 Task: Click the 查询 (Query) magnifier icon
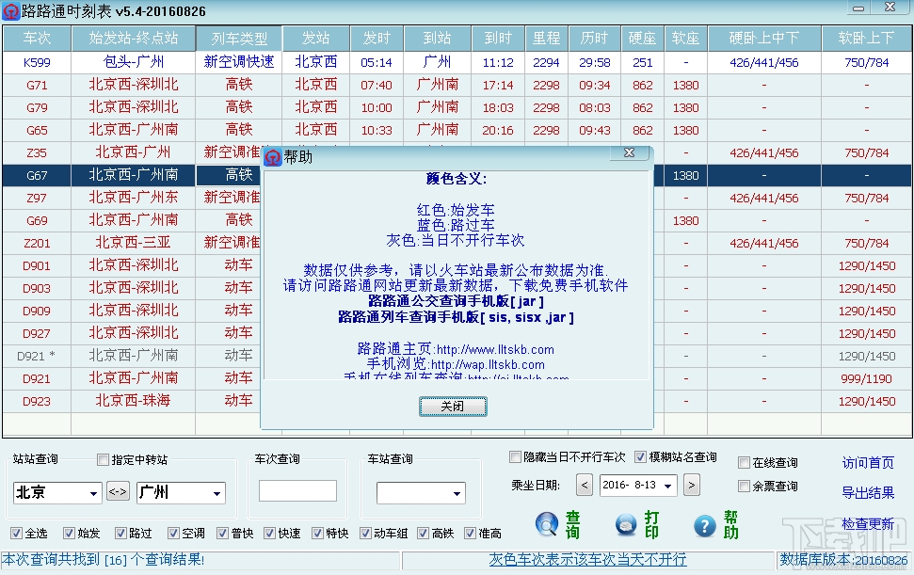[x=549, y=524]
